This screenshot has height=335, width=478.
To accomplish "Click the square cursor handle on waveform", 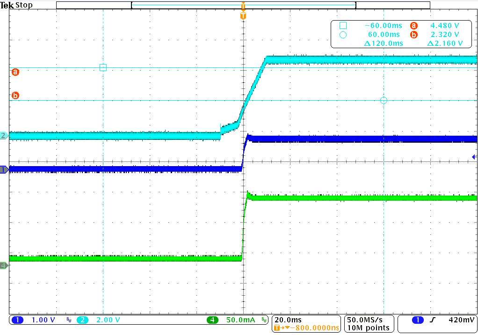I will 103,67.
